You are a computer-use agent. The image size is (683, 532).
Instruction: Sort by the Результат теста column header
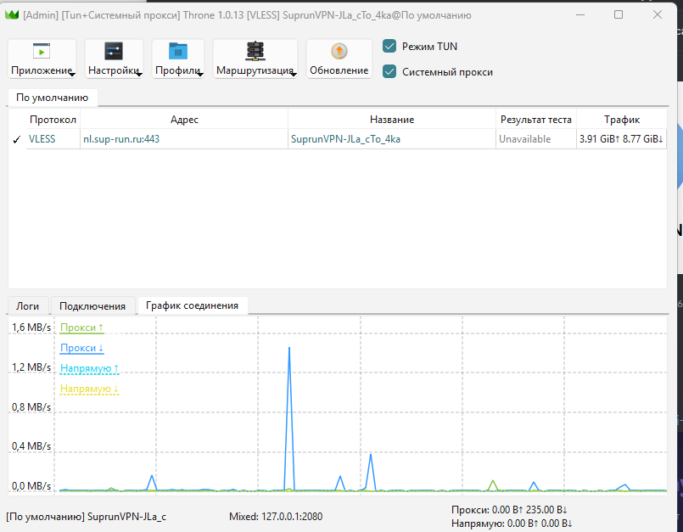click(536, 120)
